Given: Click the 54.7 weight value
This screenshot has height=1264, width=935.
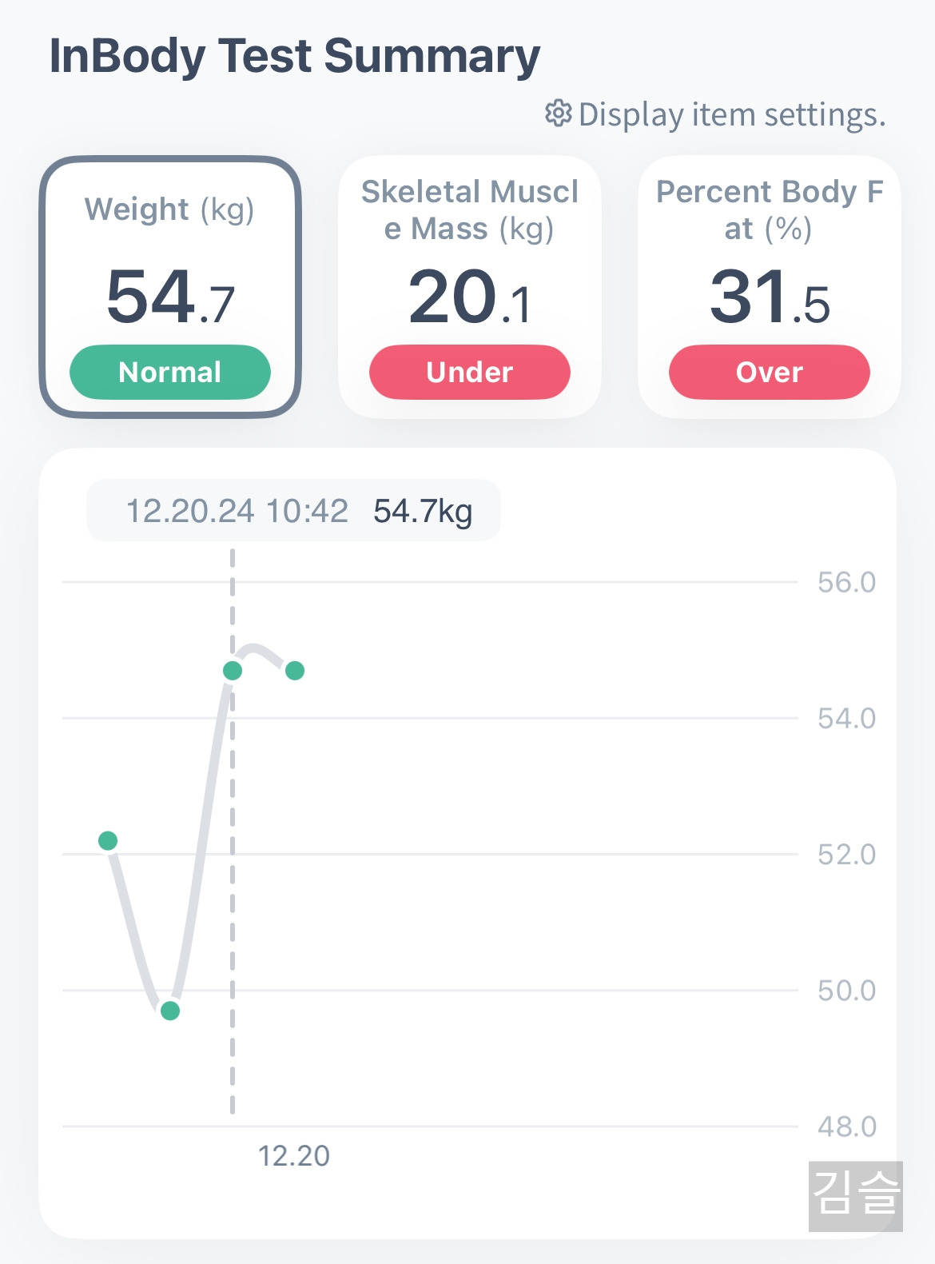Looking at the screenshot, I should coord(169,297).
